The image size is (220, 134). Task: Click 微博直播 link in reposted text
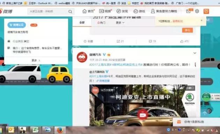point(103,81)
